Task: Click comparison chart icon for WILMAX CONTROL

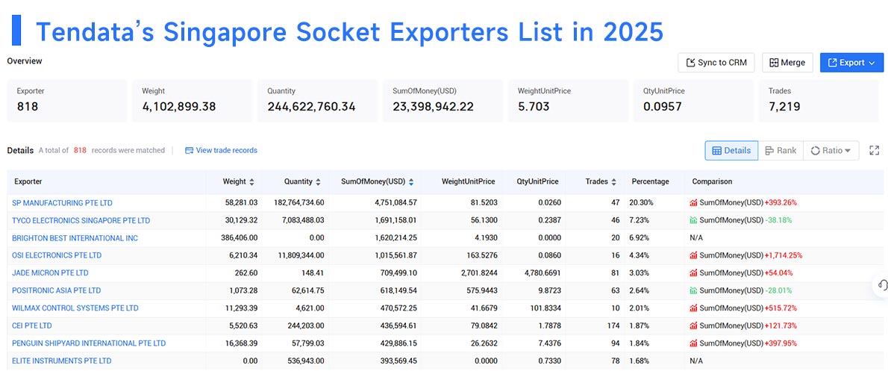Action: click(x=693, y=308)
